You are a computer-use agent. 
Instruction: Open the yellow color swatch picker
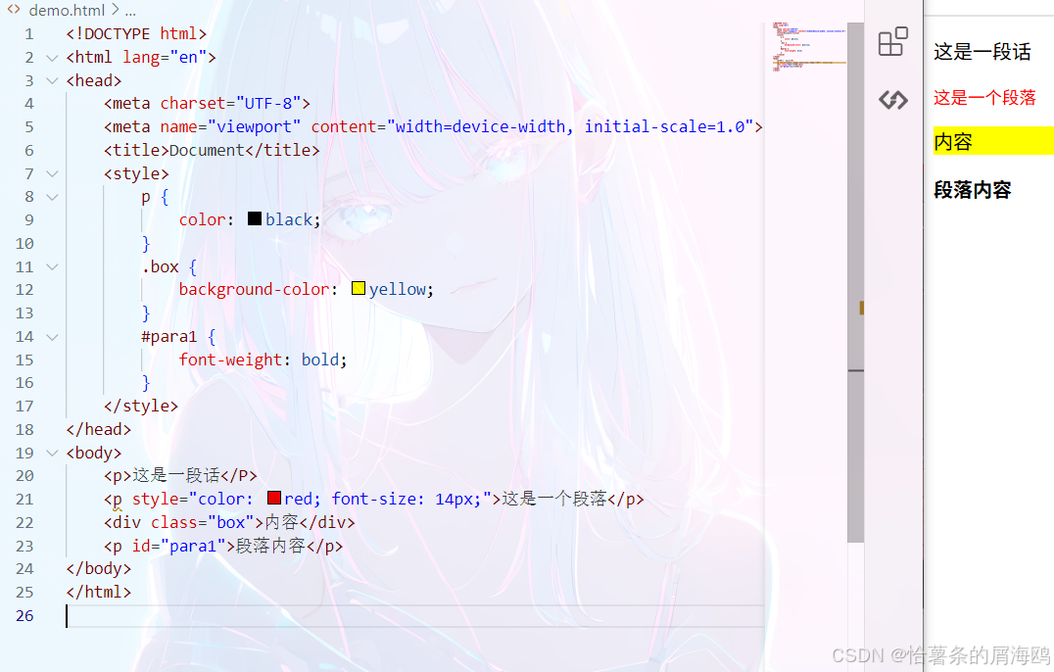(x=359, y=288)
